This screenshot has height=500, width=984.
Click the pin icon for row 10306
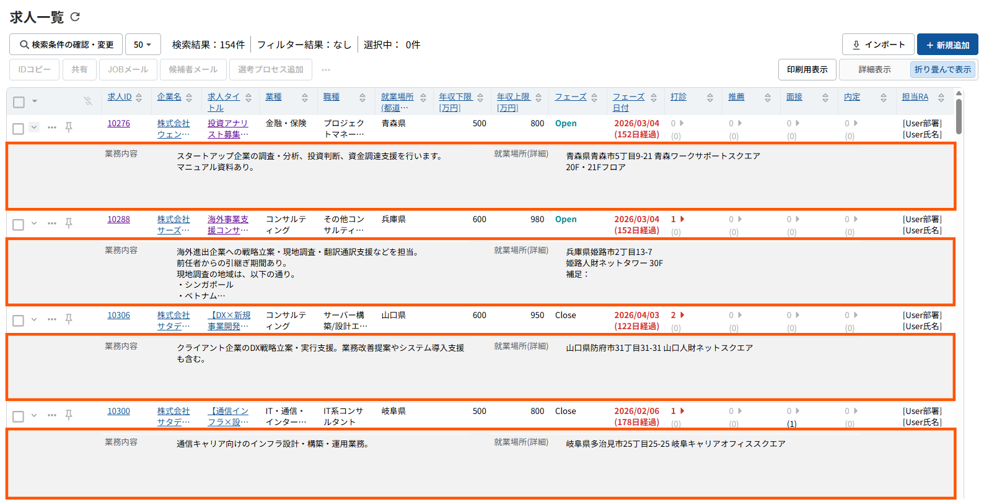(x=69, y=319)
